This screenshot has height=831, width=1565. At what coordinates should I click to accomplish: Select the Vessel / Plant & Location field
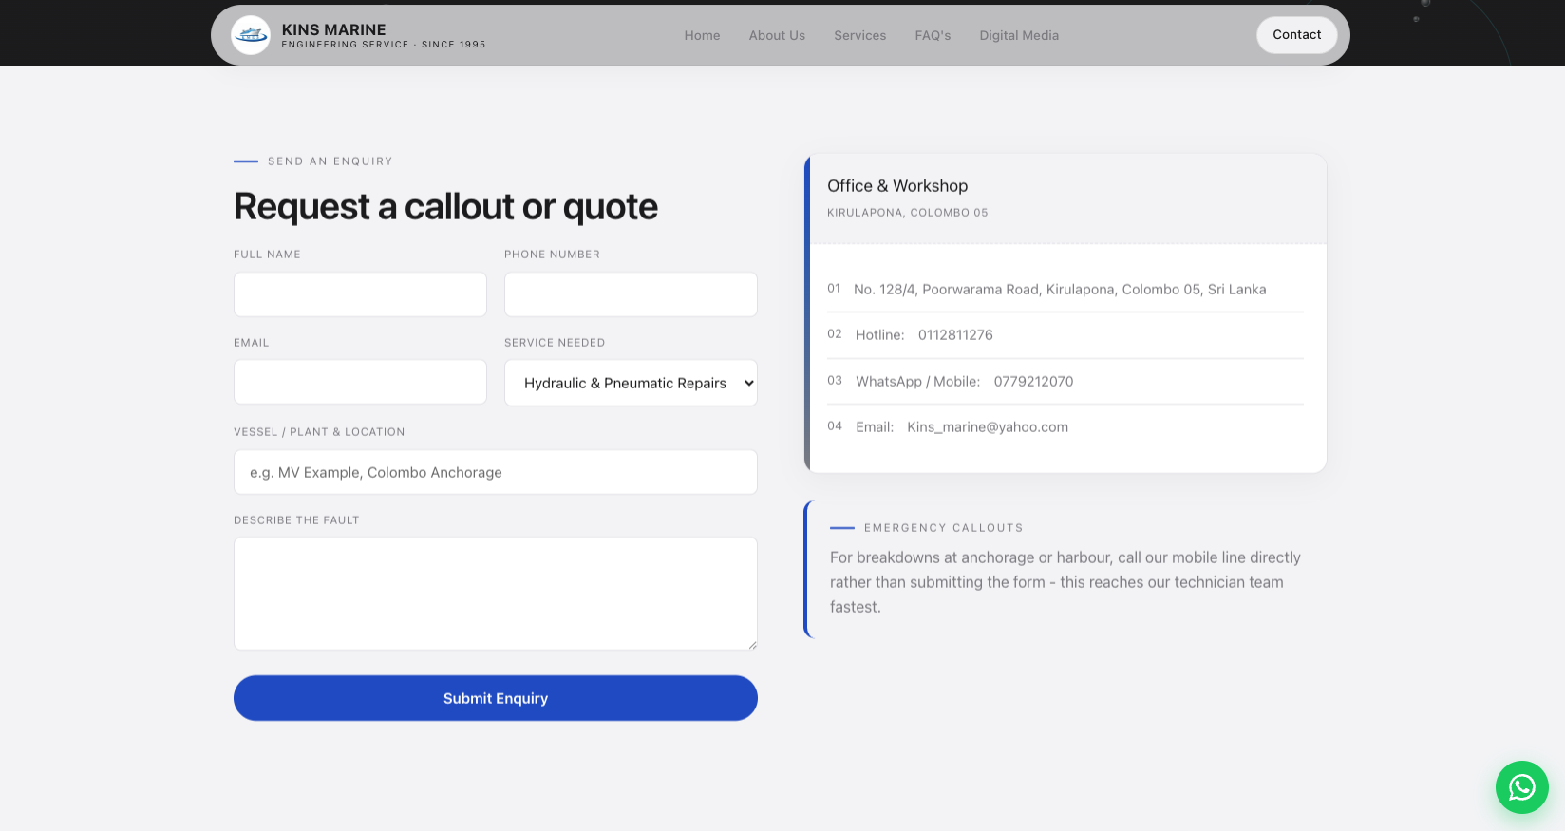click(496, 472)
